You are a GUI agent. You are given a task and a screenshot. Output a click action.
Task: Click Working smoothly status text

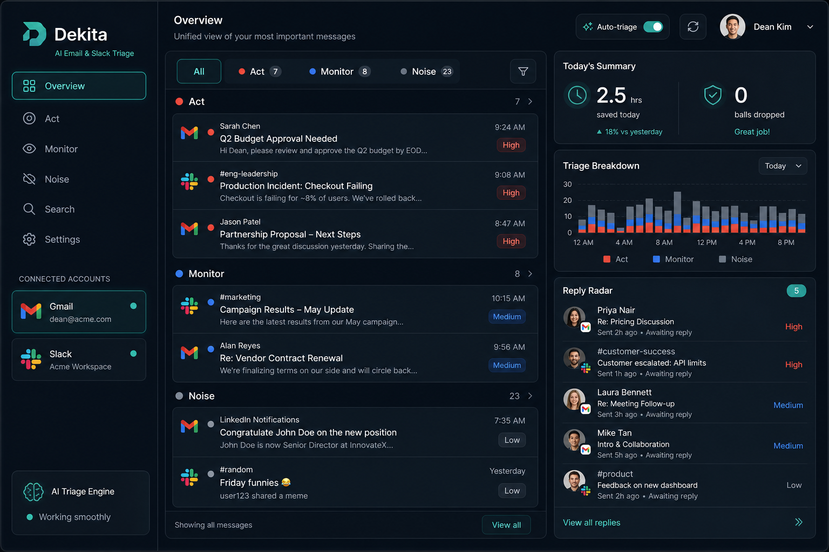[x=74, y=517]
